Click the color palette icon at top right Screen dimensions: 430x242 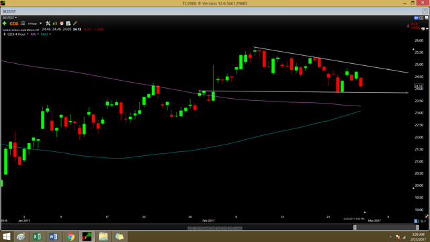423,29
